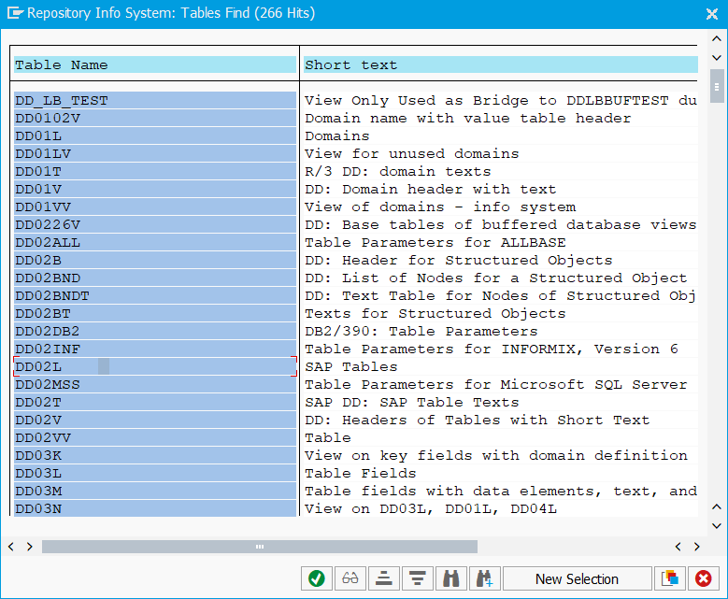728x599 pixels.
Task: Select table row DD02MSS
Action: 154,384
